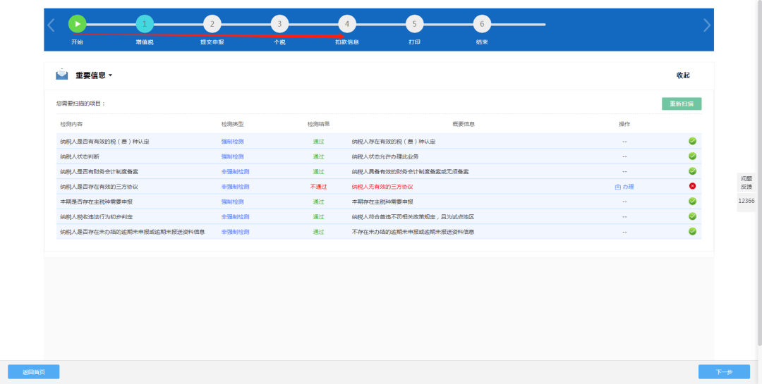The width and height of the screenshot is (762, 384).
Task: Click the 返回首页 button
Action: (x=33, y=372)
